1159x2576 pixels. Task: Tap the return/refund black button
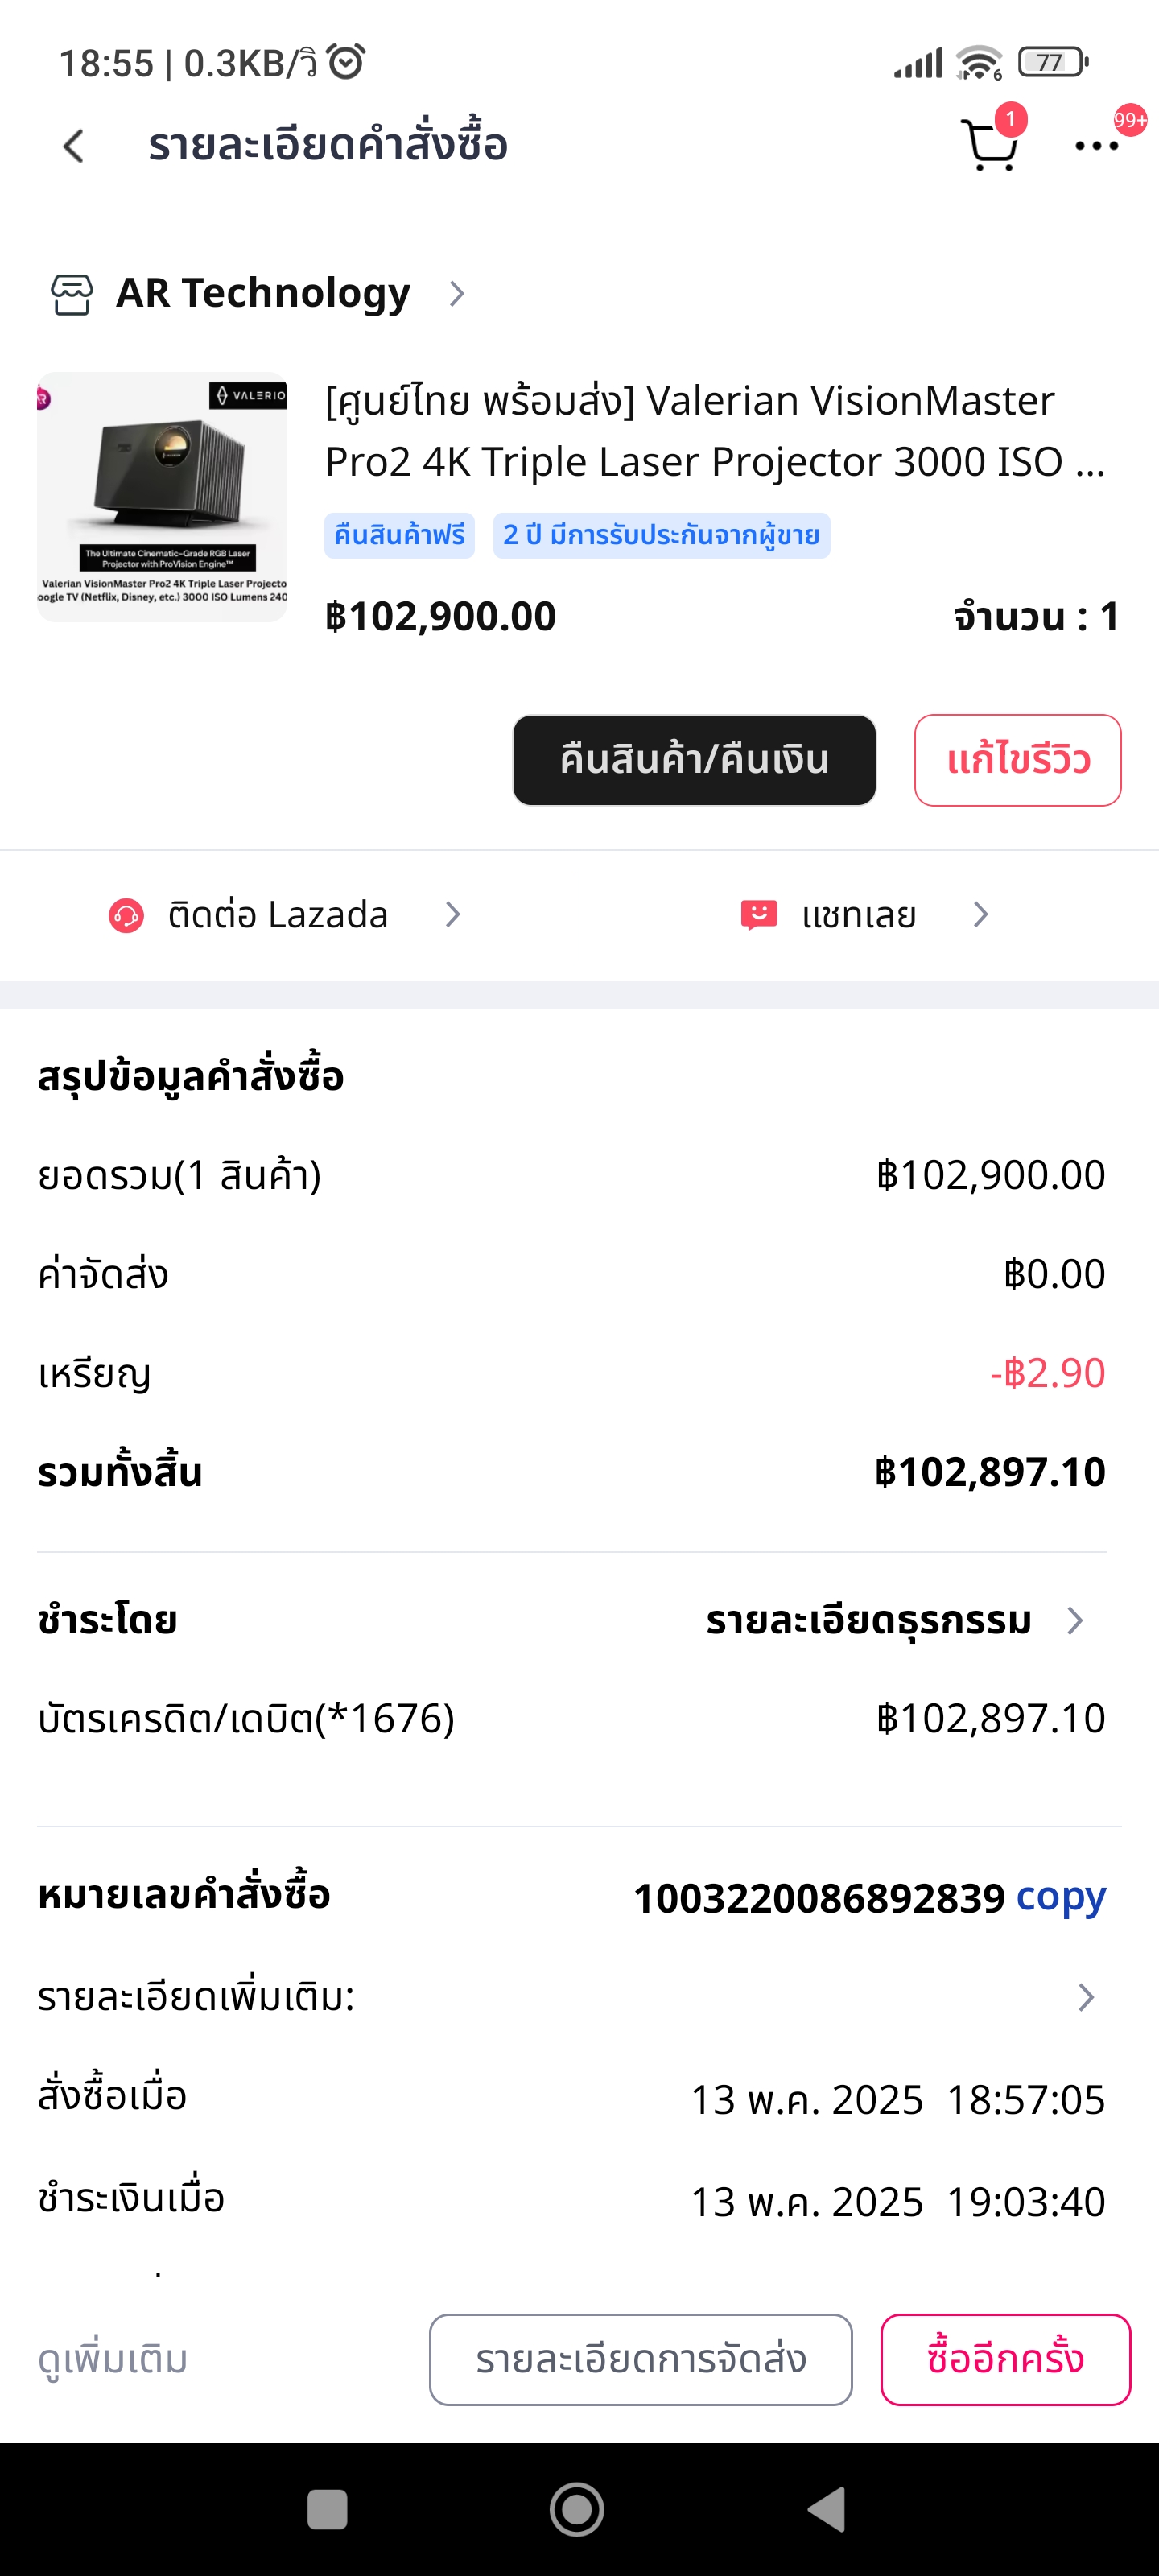(x=694, y=760)
